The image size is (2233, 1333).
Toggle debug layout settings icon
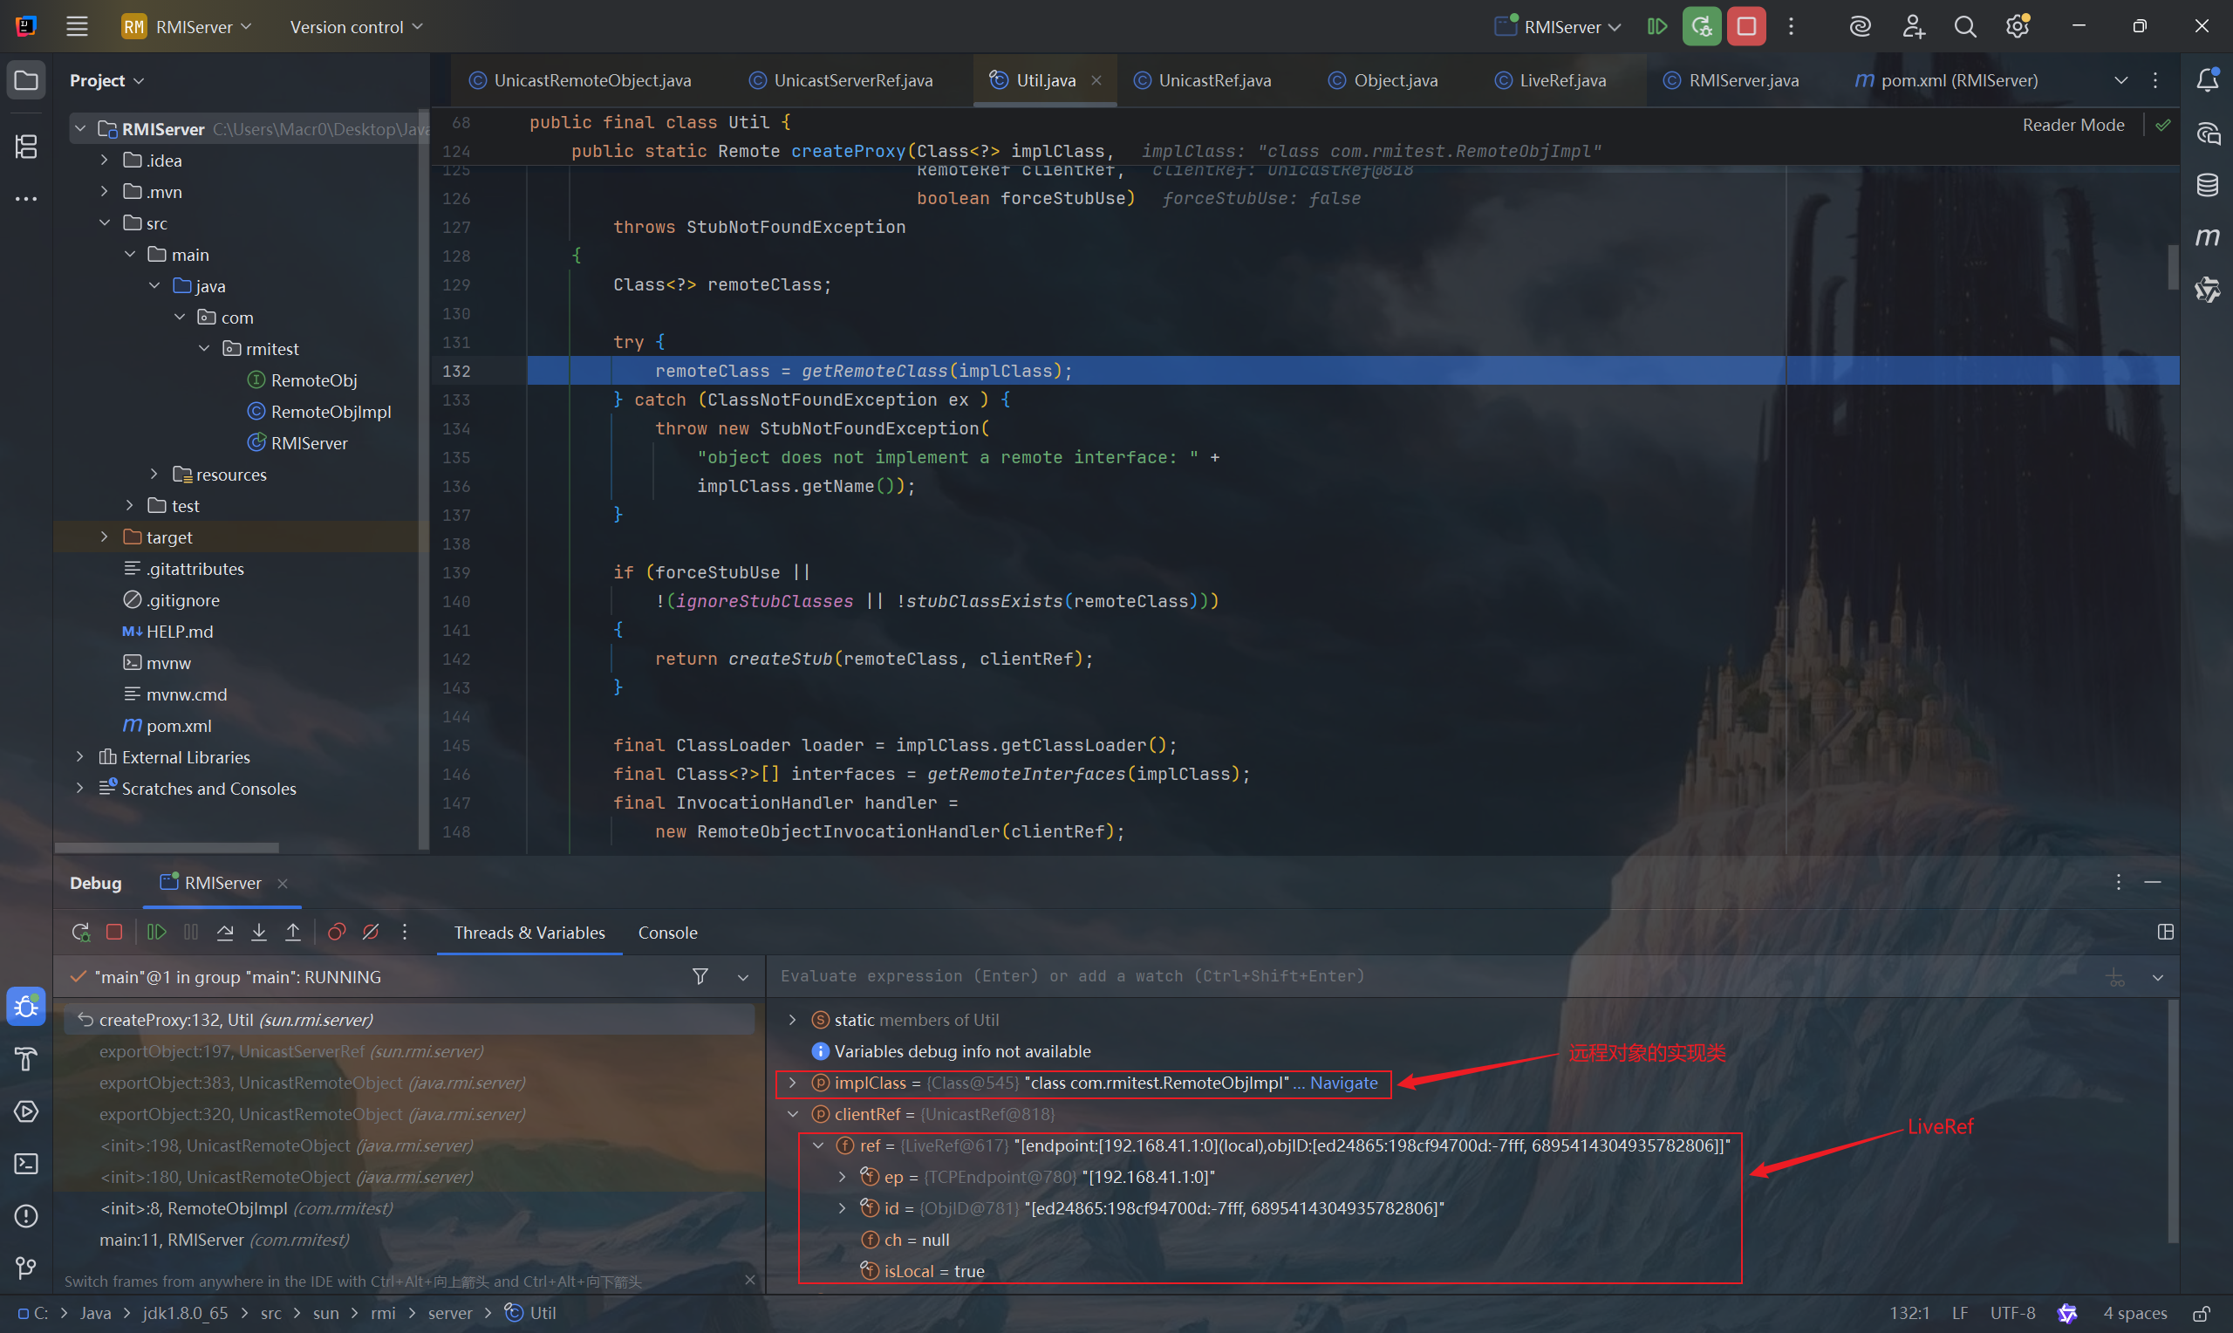(x=2165, y=932)
